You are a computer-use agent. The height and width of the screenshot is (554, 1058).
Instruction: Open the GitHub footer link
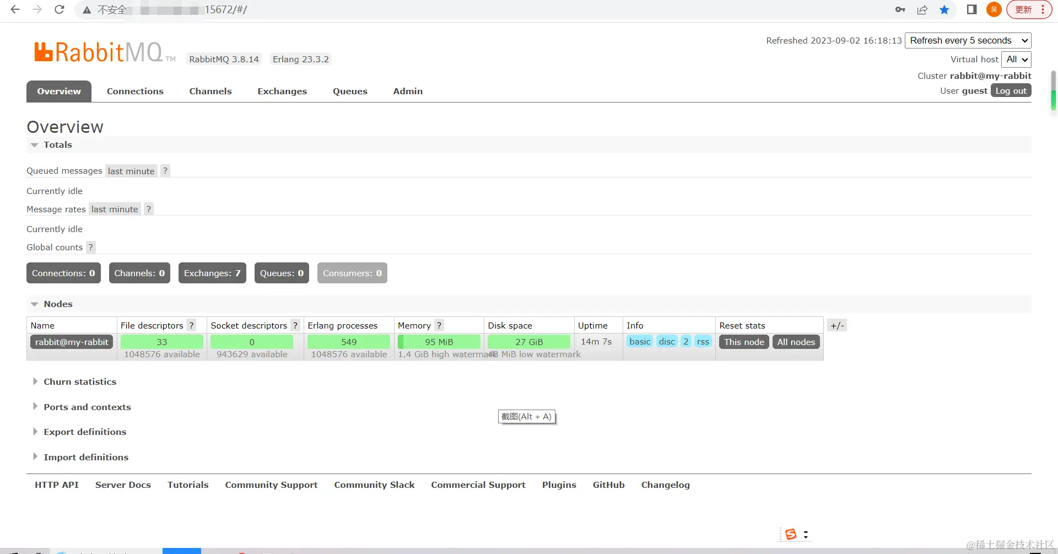click(608, 485)
